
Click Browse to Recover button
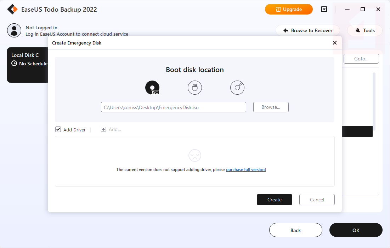308,30
